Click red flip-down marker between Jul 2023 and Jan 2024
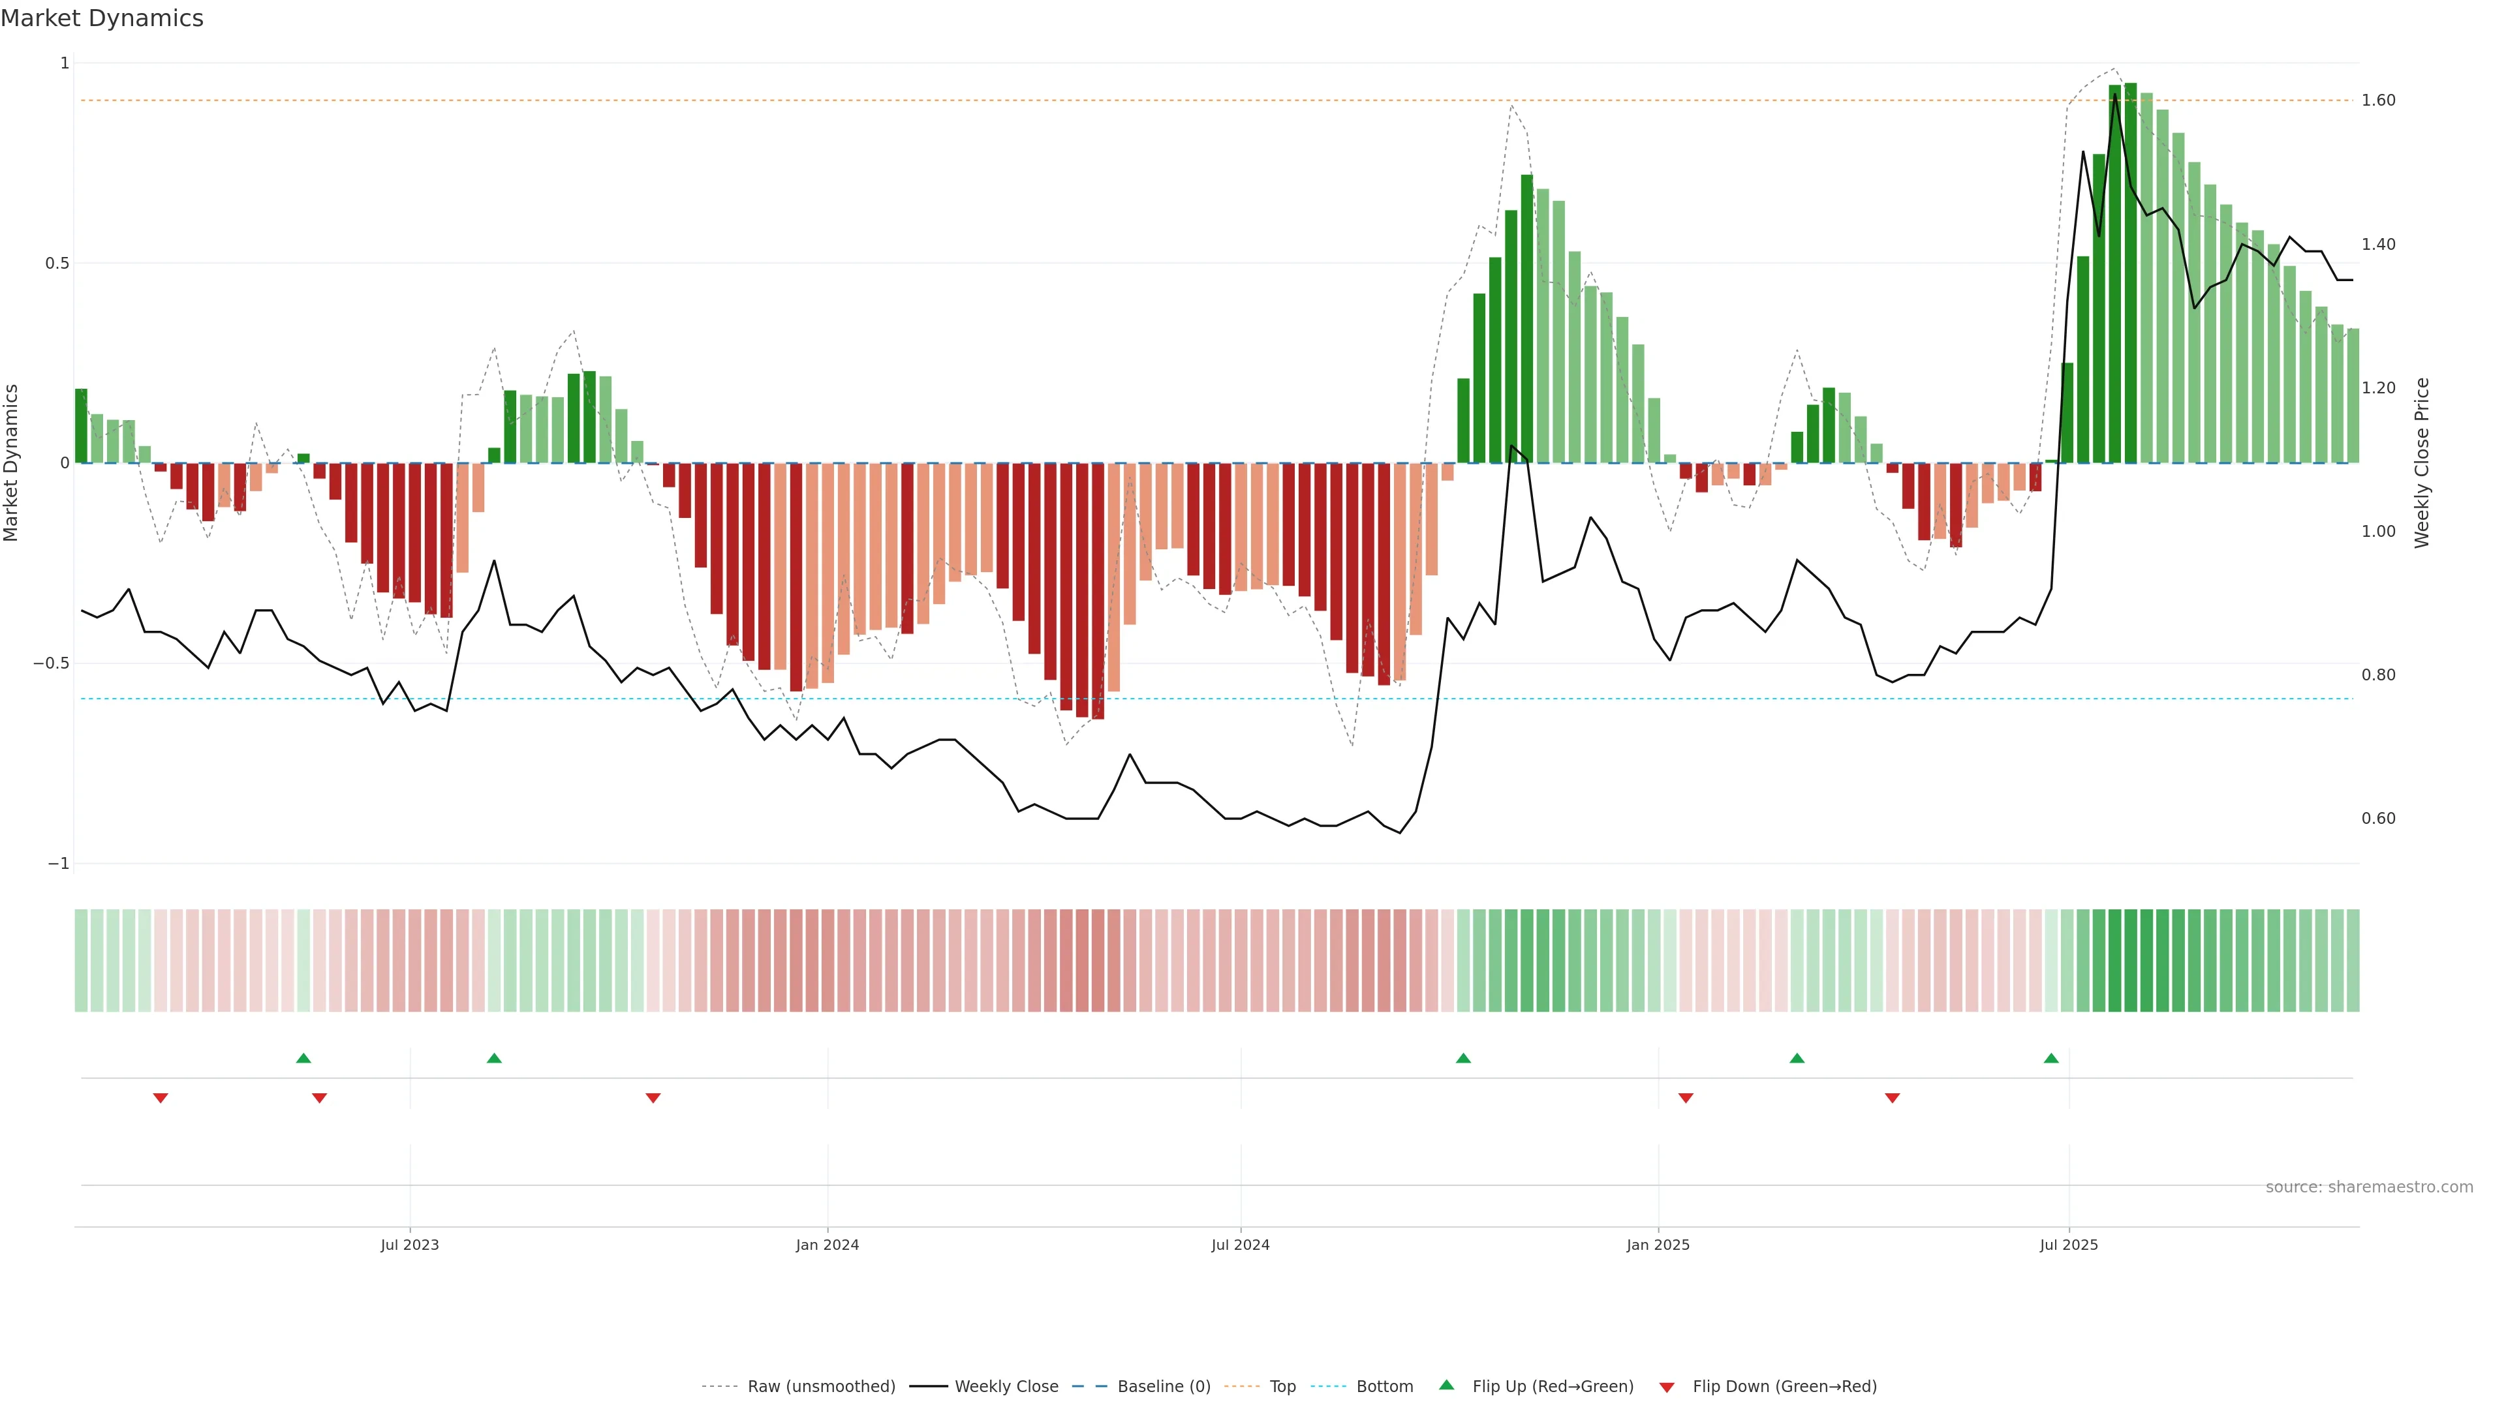Image resolution: width=2506 pixels, height=1409 pixels. (x=653, y=1098)
